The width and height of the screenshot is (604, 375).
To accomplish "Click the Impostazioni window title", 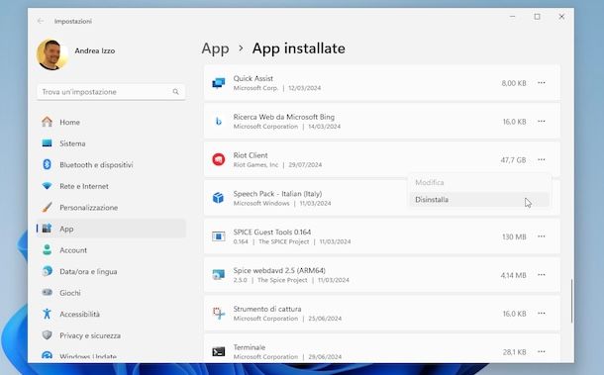I will click(73, 21).
